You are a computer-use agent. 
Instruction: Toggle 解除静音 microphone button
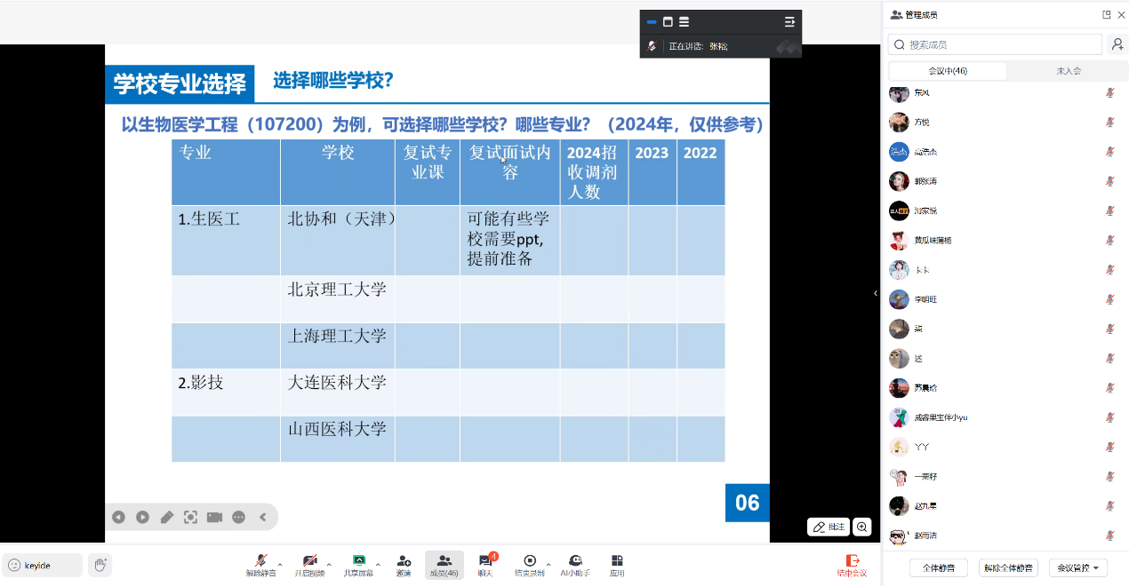click(260, 563)
